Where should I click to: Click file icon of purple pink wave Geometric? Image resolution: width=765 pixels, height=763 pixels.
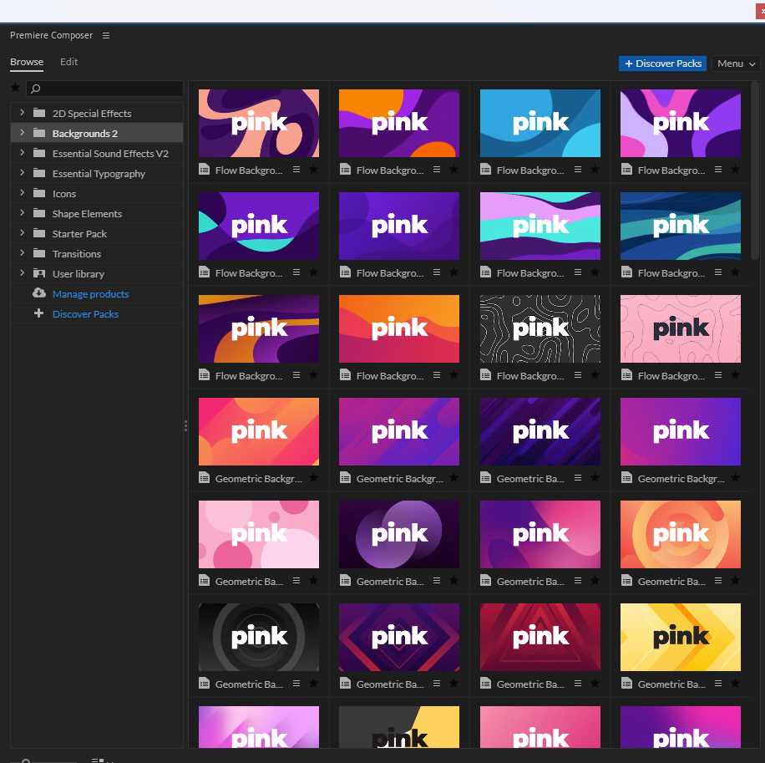coord(485,581)
